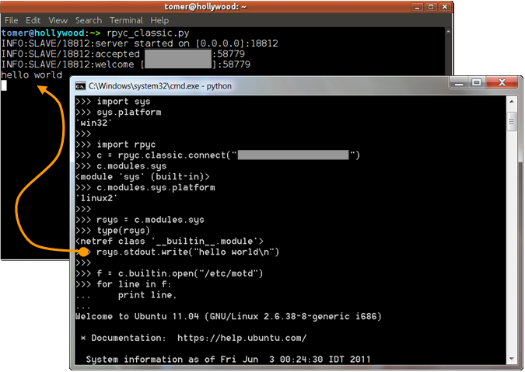Click the cmd.exe scrollbar down arrow
525x372 pixels.
511,359
